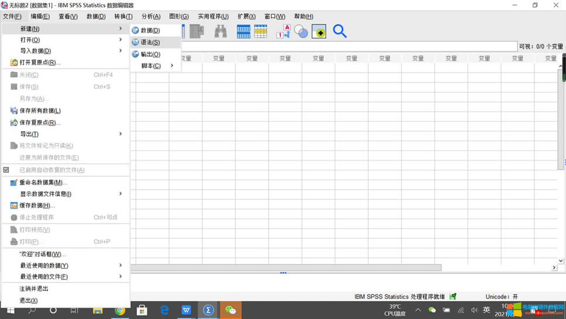This screenshot has width=566, height=319.
Task: Open WeChat from the taskbar
Action: [231, 310]
